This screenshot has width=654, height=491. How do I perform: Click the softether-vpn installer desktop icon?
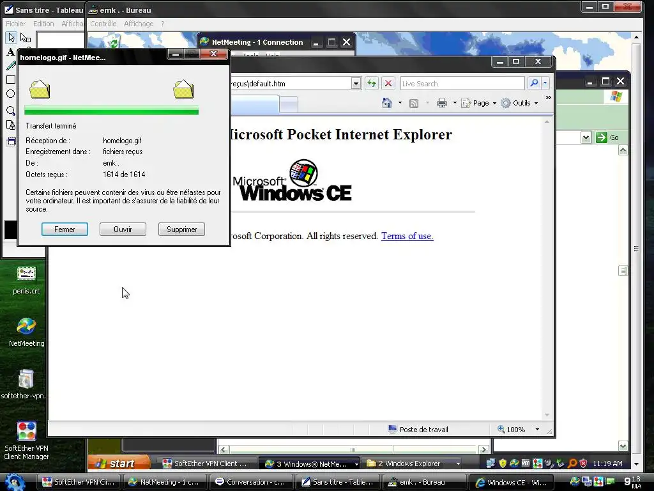[26, 378]
